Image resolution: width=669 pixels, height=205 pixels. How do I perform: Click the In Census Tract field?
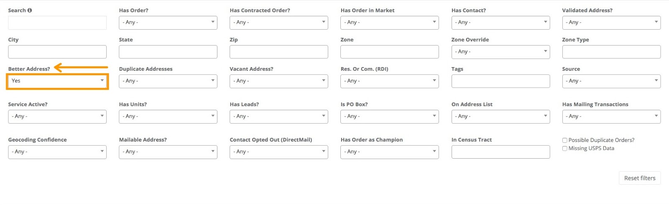[x=500, y=152]
